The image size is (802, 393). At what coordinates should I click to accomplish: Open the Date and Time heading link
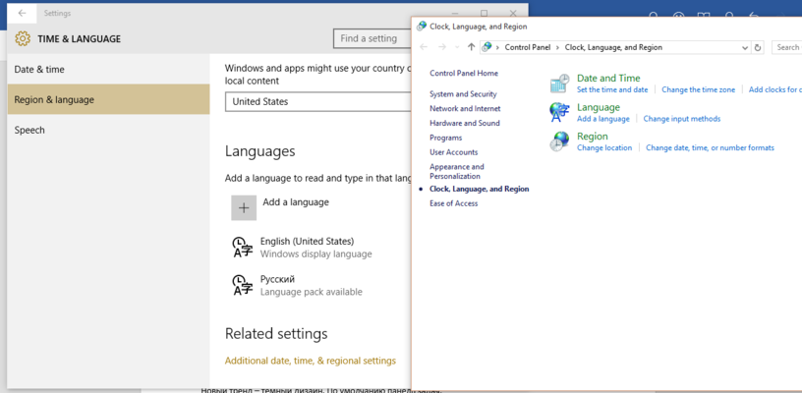click(608, 79)
